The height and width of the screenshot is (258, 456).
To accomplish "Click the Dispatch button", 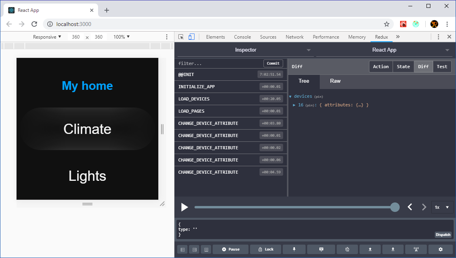I will coord(443,235).
